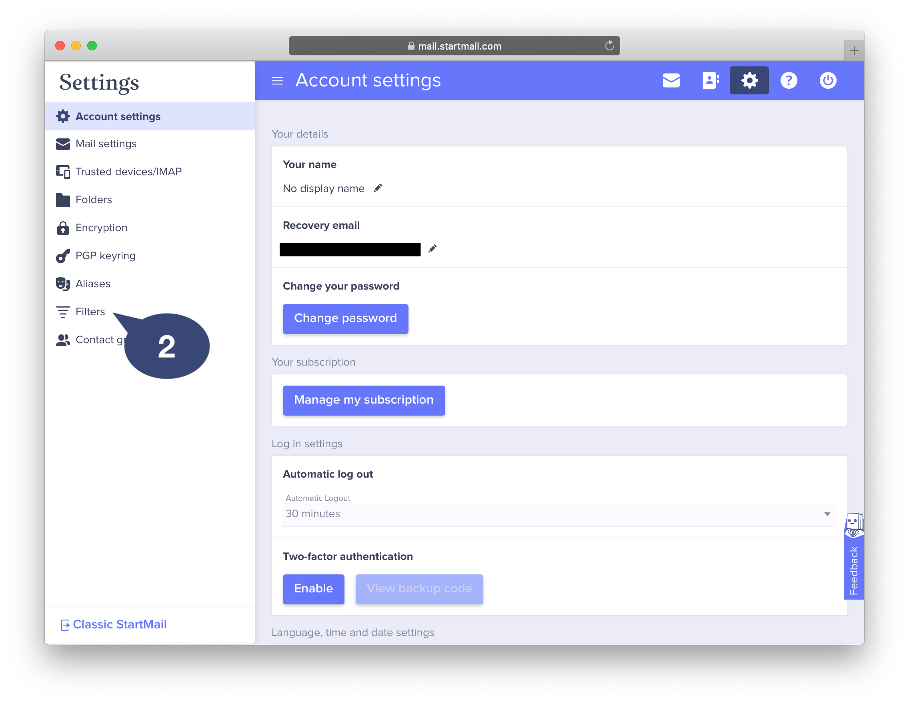The image size is (909, 704).
Task: Enable two-factor authentication
Action: pos(313,589)
